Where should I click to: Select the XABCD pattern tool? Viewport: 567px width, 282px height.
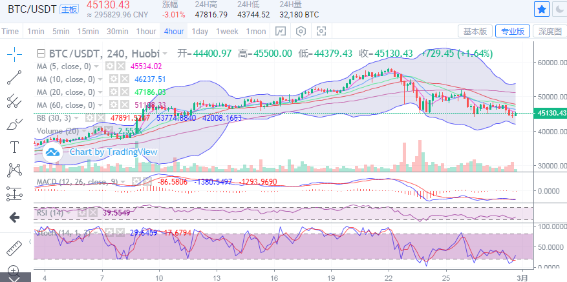tap(14, 170)
